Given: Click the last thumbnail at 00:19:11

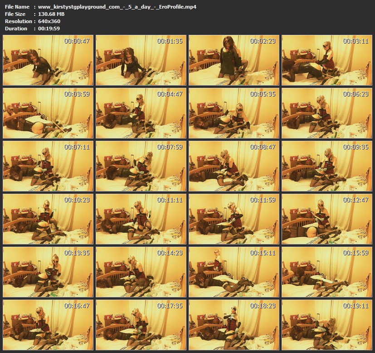Looking at the screenshot, I should [327, 324].
